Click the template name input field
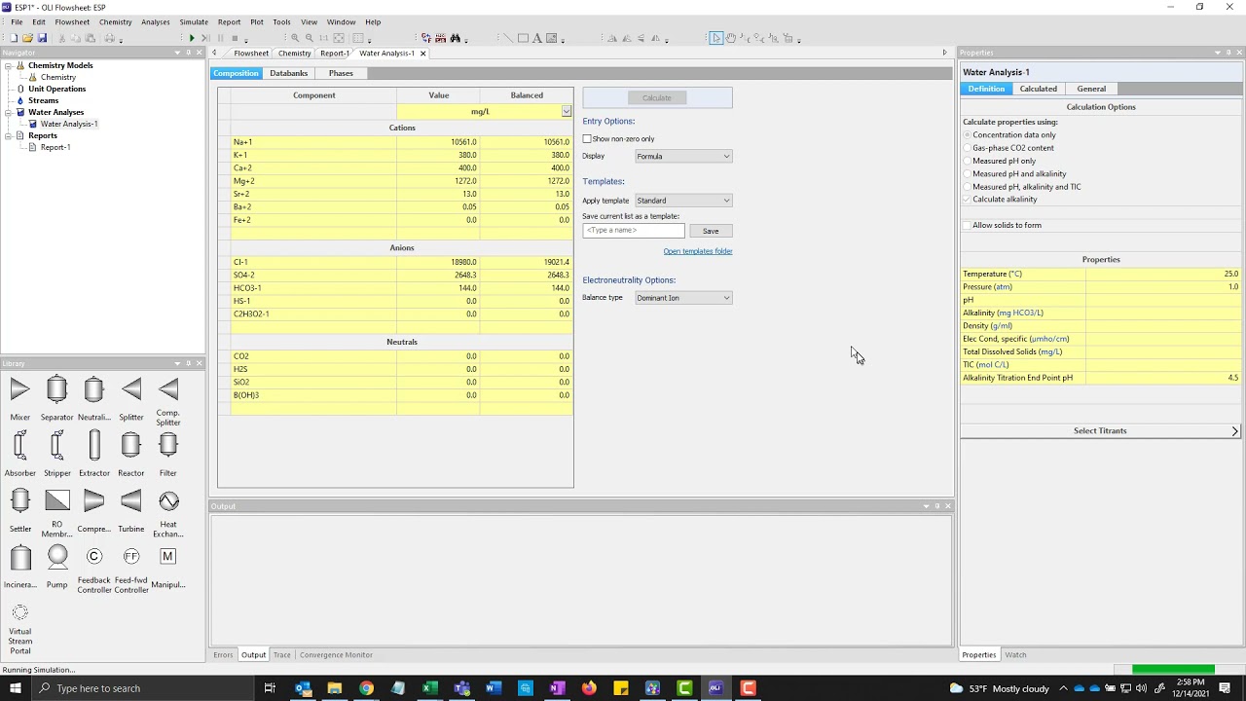This screenshot has height=701, width=1246. click(x=633, y=231)
